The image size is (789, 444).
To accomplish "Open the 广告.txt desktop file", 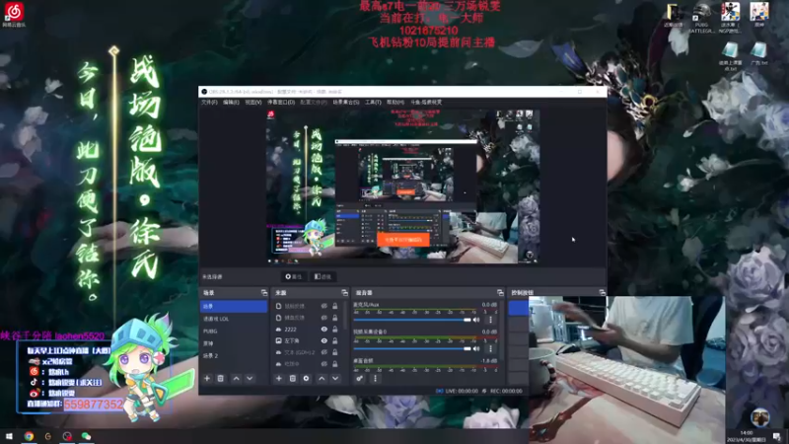I will click(x=758, y=53).
